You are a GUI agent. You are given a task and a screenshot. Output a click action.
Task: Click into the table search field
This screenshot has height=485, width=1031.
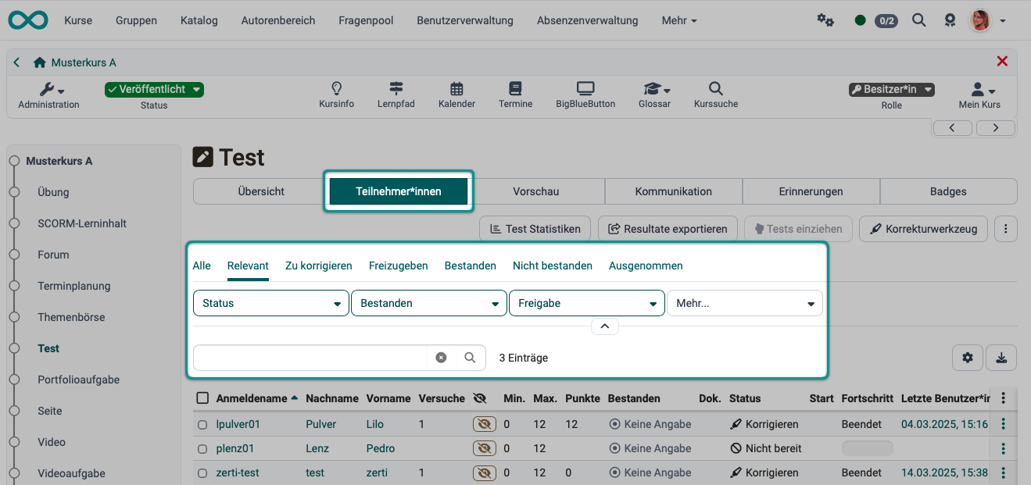point(310,358)
